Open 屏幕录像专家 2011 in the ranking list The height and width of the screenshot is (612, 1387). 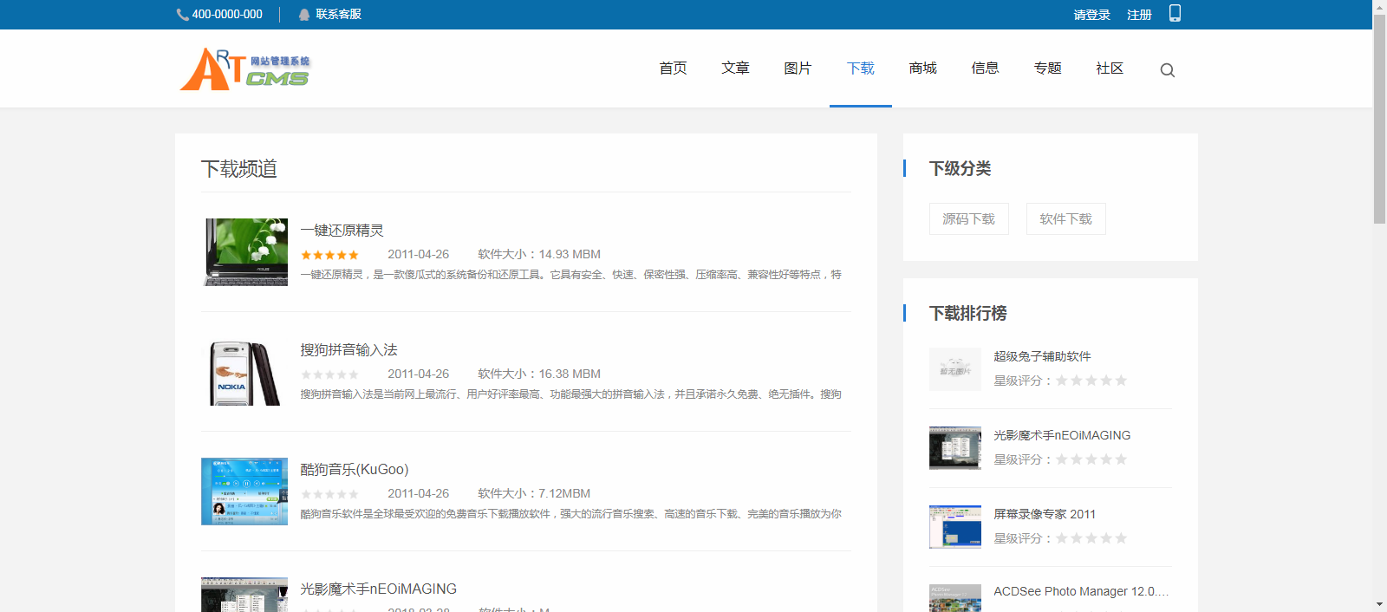1045,514
